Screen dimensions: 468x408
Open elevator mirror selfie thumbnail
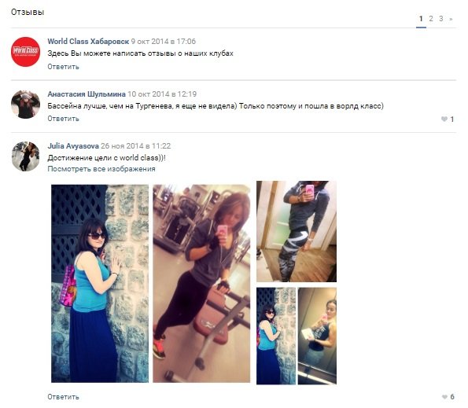(317, 336)
